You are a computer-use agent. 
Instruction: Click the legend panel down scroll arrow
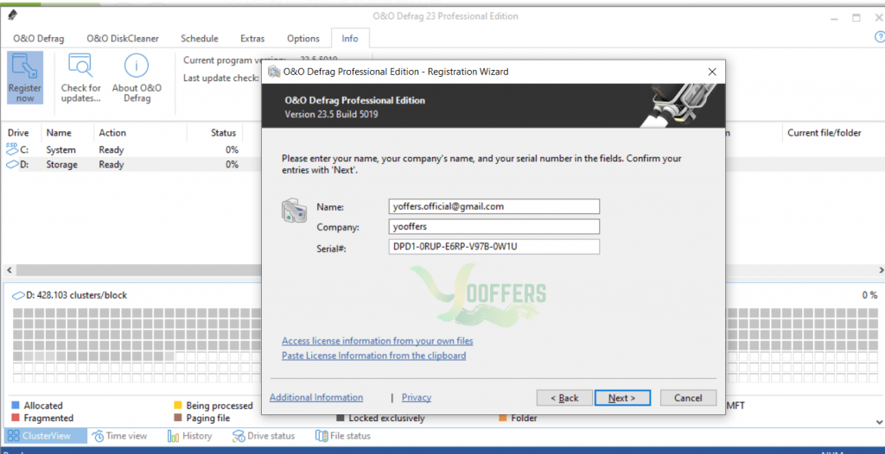point(879,421)
